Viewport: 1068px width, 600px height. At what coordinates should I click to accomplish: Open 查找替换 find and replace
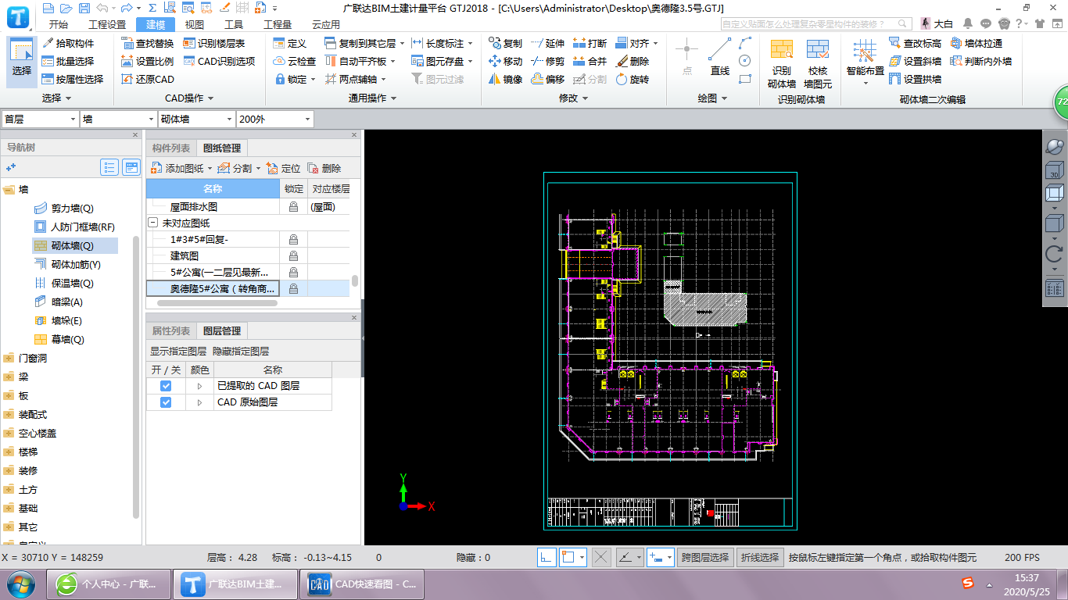coord(148,43)
